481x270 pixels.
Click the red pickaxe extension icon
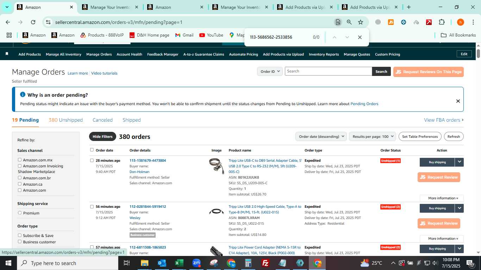(429, 22)
